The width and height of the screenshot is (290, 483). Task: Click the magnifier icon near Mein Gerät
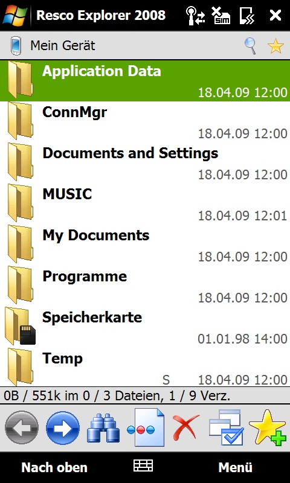tap(251, 46)
